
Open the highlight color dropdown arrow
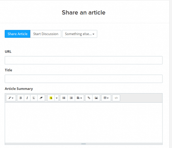click(57, 98)
